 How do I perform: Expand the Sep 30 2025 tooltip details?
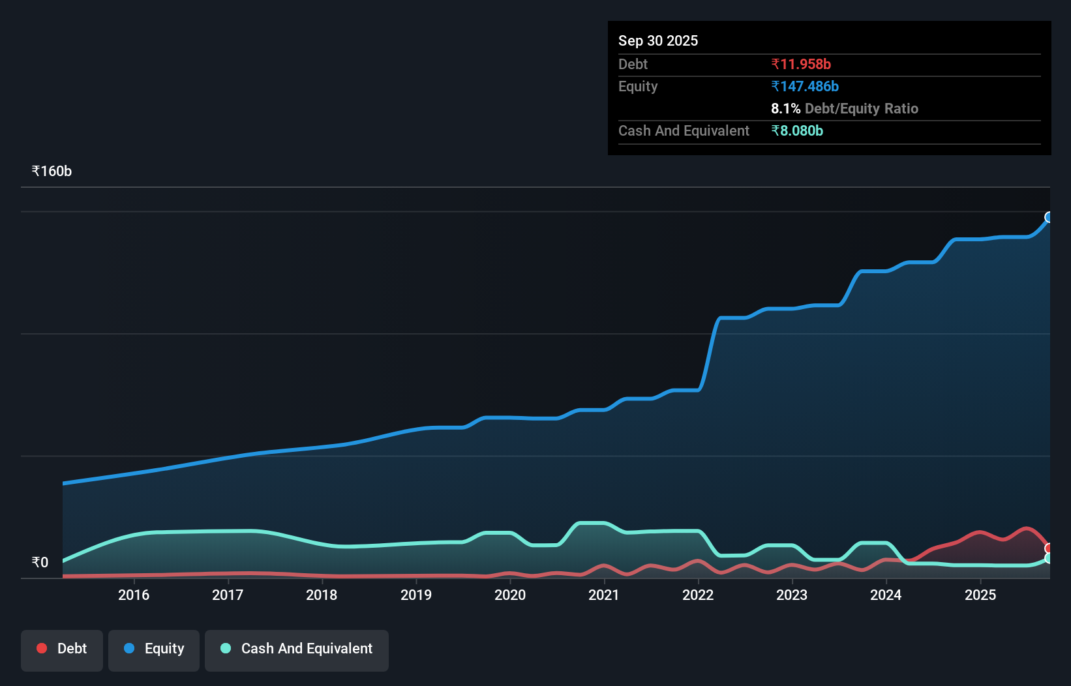pyautogui.click(x=658, y=40)
